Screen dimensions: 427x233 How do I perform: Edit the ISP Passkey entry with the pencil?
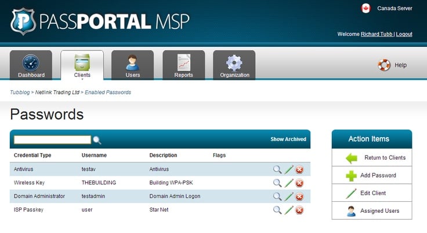click(x=289, y=210)
